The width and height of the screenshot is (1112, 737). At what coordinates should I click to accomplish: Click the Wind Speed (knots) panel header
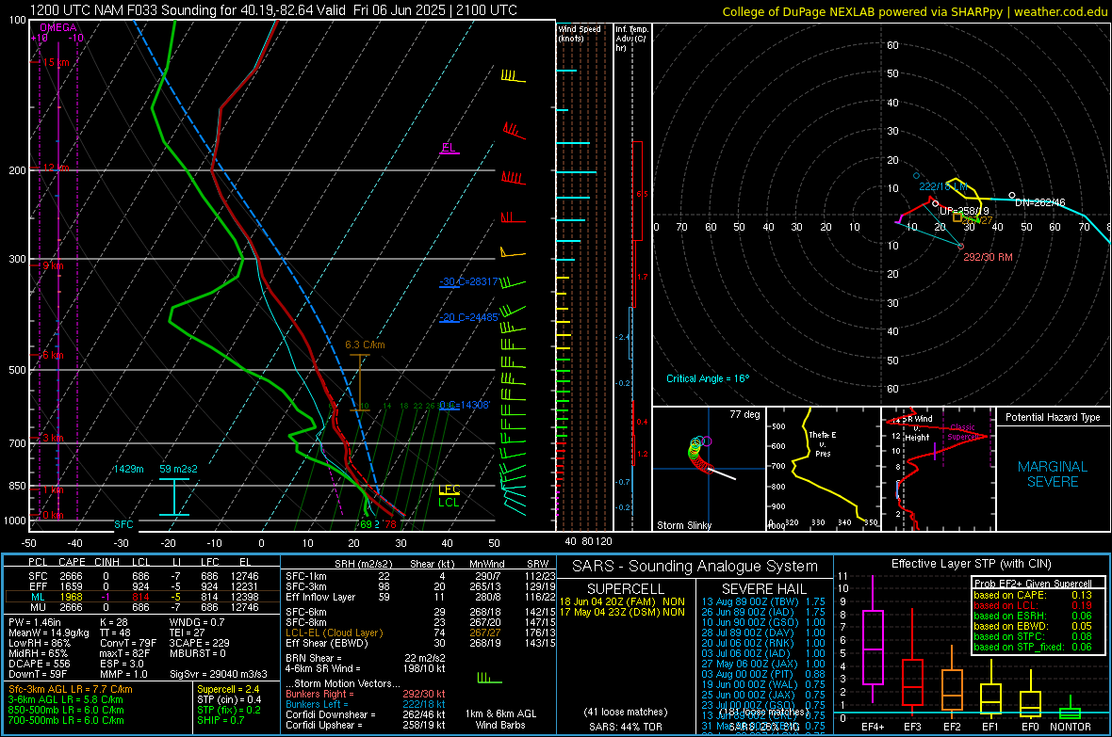click(580, 33)
